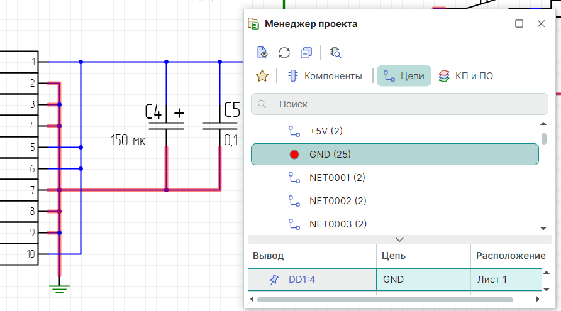Switch to the Компоненты tab

point(325,76)
